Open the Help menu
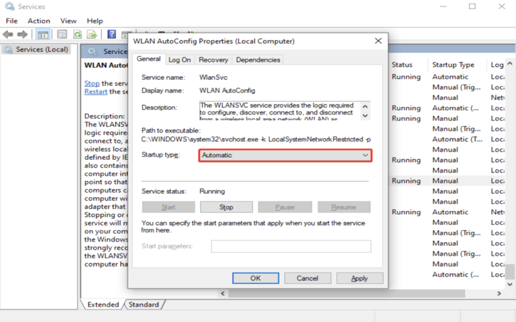 point(95,21)
